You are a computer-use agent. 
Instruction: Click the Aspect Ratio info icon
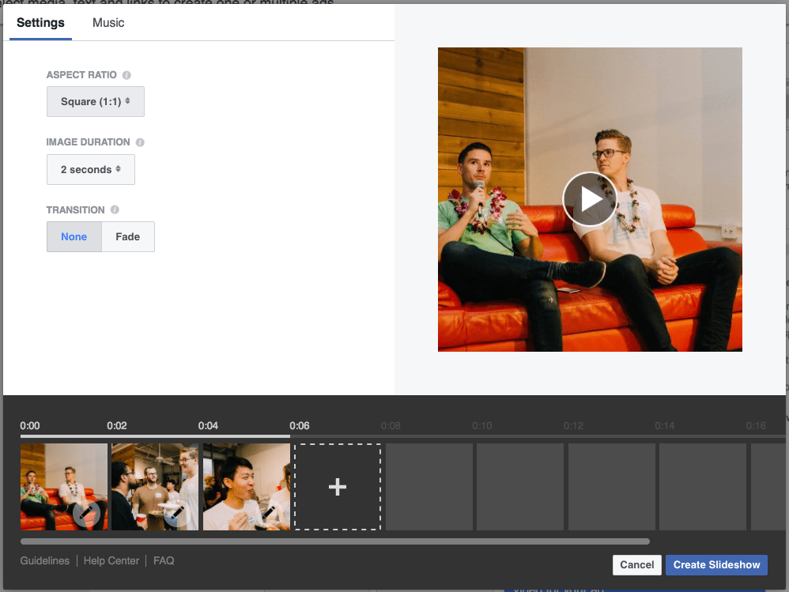(x=126, y=75)
